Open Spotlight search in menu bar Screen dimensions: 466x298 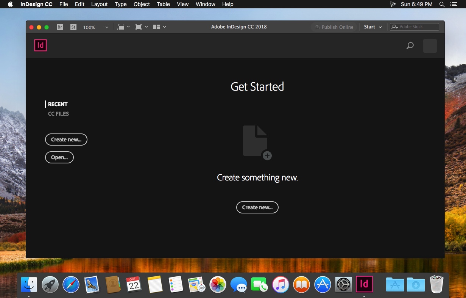click(x=442, y=4)
